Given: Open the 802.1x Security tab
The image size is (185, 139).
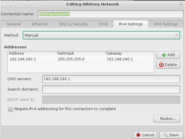Looking at the screenshot, I should (74, 24).
